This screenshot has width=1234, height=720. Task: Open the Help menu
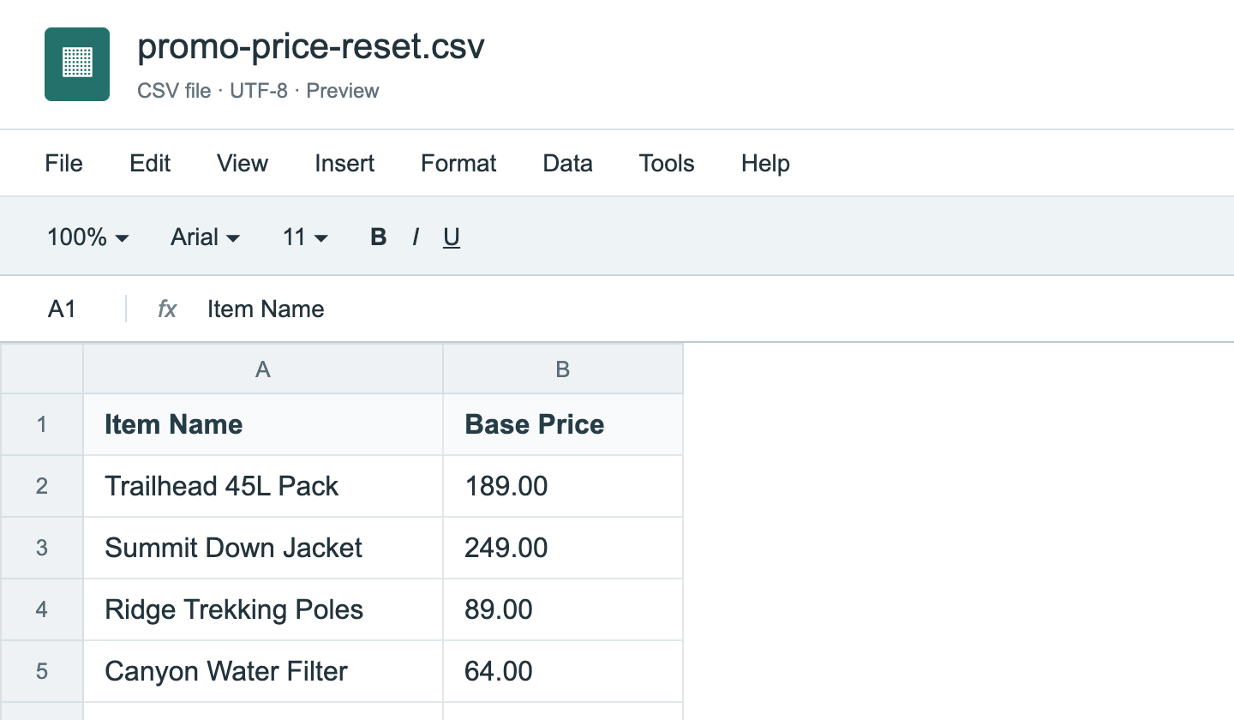click(765, 163)
